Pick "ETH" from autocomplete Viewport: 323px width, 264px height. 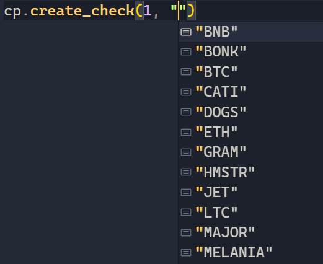coord(250,132)
